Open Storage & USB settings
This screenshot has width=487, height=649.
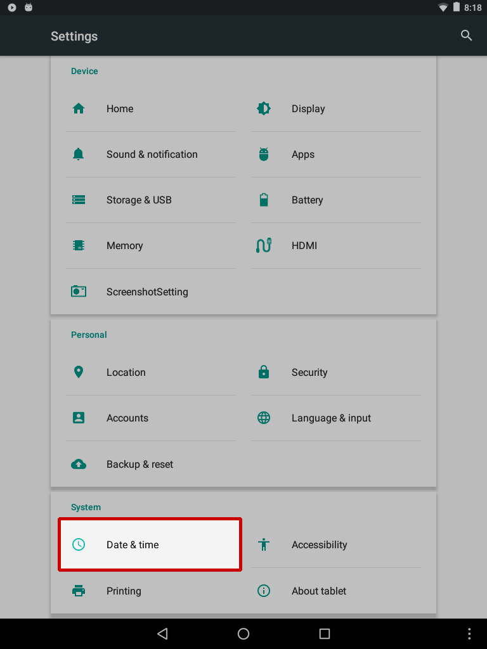pos(151,200)
